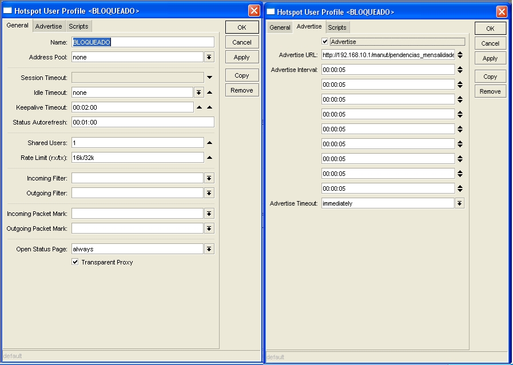513x365 pixels.
Task: Open Outgoing Filter dropdown
Action: click(209, 193)
